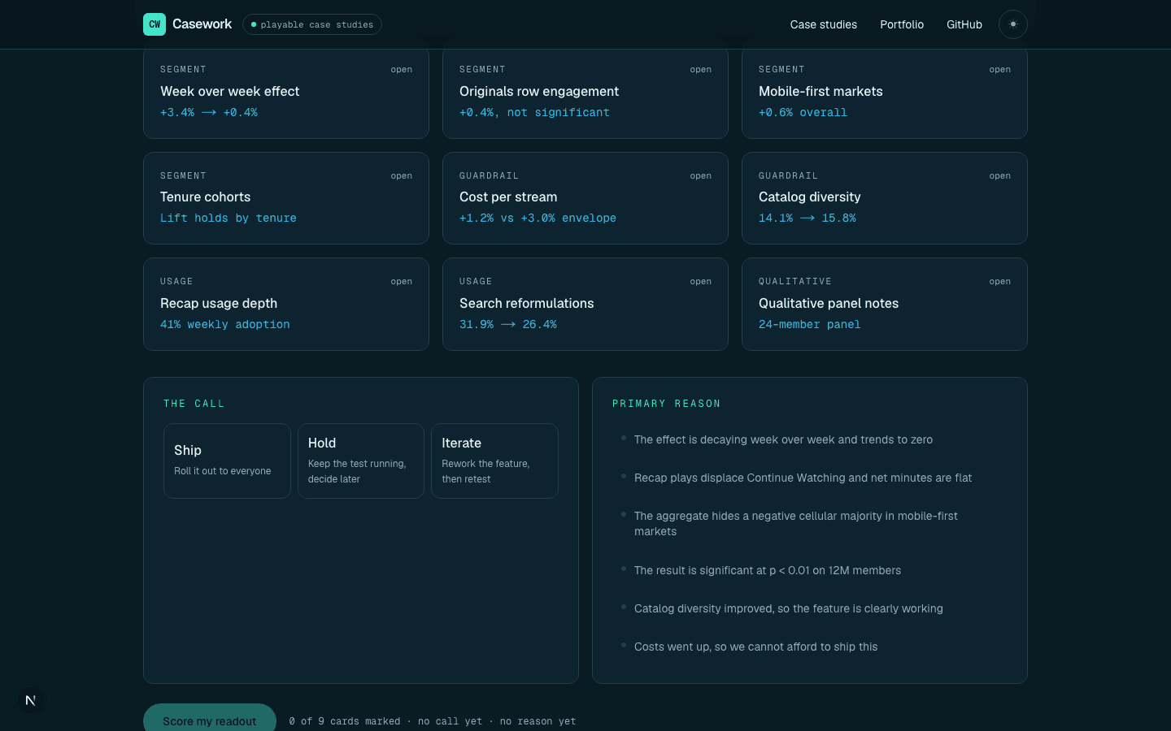
Task: Click the '14.1% → 15.8%' value
Action: click(x=808, y=218)
